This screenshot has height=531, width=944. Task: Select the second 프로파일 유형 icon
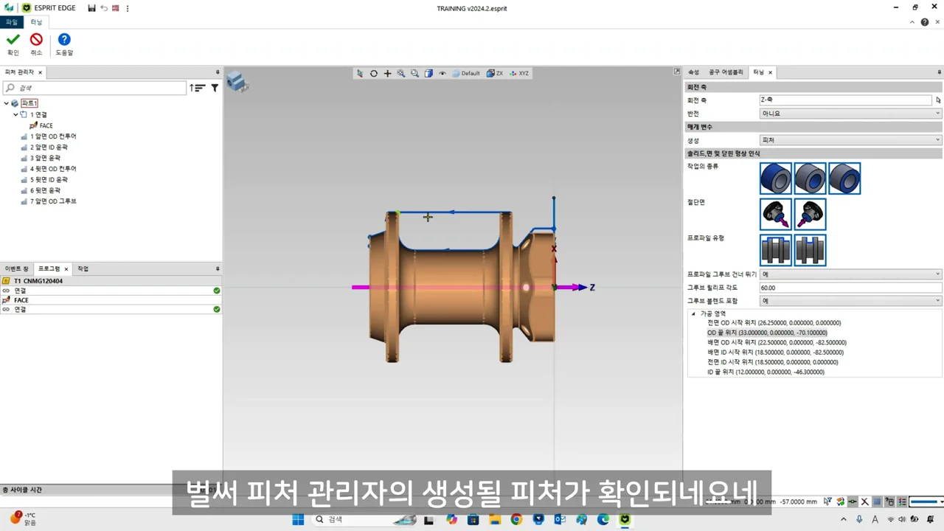point(810,250)
